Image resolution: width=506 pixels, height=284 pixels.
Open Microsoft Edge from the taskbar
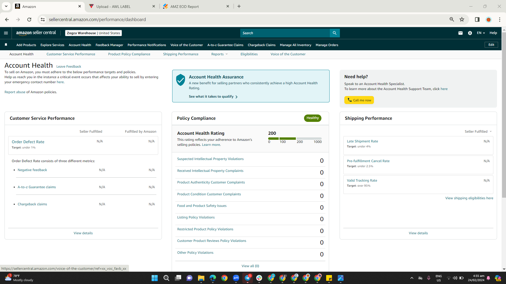(213, 278)
